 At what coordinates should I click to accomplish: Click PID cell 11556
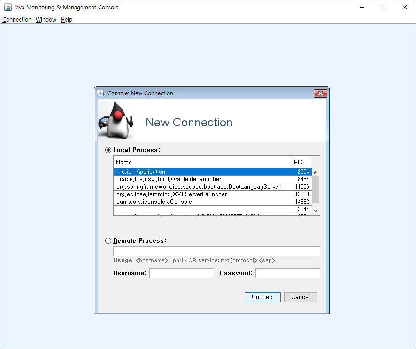tap(302, 186)
